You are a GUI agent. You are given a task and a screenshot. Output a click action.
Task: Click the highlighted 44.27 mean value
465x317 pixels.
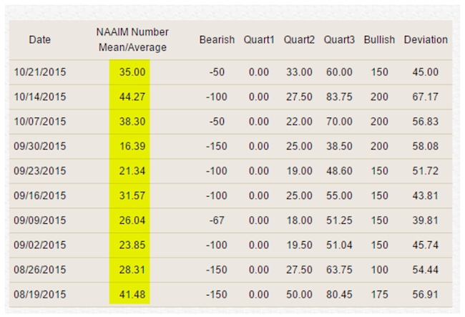(132, 97)
